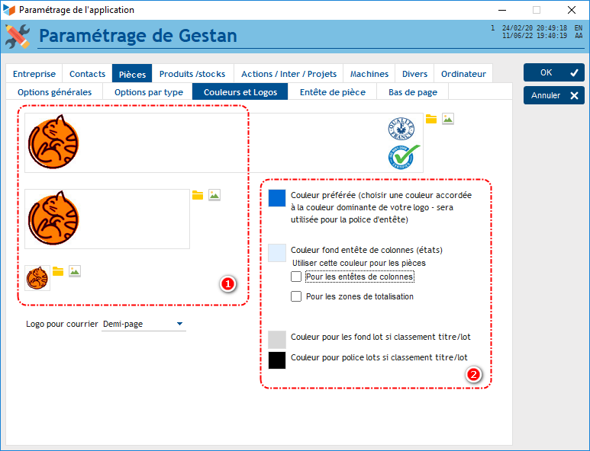Click the black lot font color swatch
Screen dimensions: 590x451
tap(277, 360)
